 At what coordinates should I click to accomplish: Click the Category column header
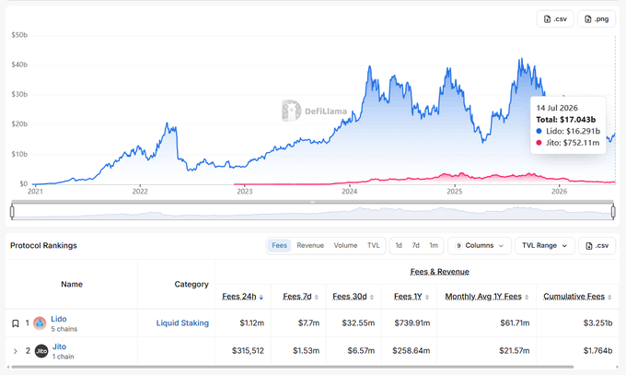[191, 285]
